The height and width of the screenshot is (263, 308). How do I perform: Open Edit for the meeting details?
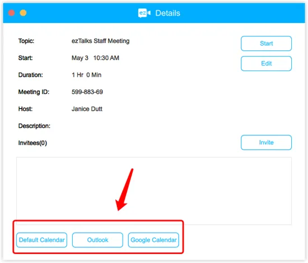pyautogui.click(x=266, y=63)
